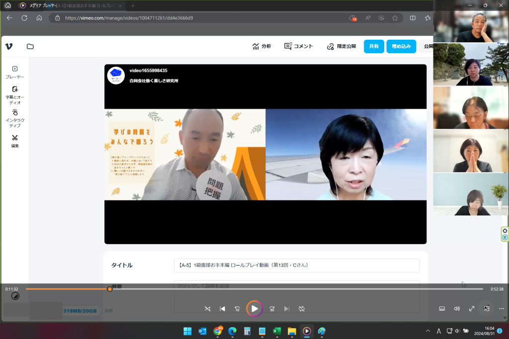
Task: Open プレーヤー sidebar section
Action: pos(15,72)
